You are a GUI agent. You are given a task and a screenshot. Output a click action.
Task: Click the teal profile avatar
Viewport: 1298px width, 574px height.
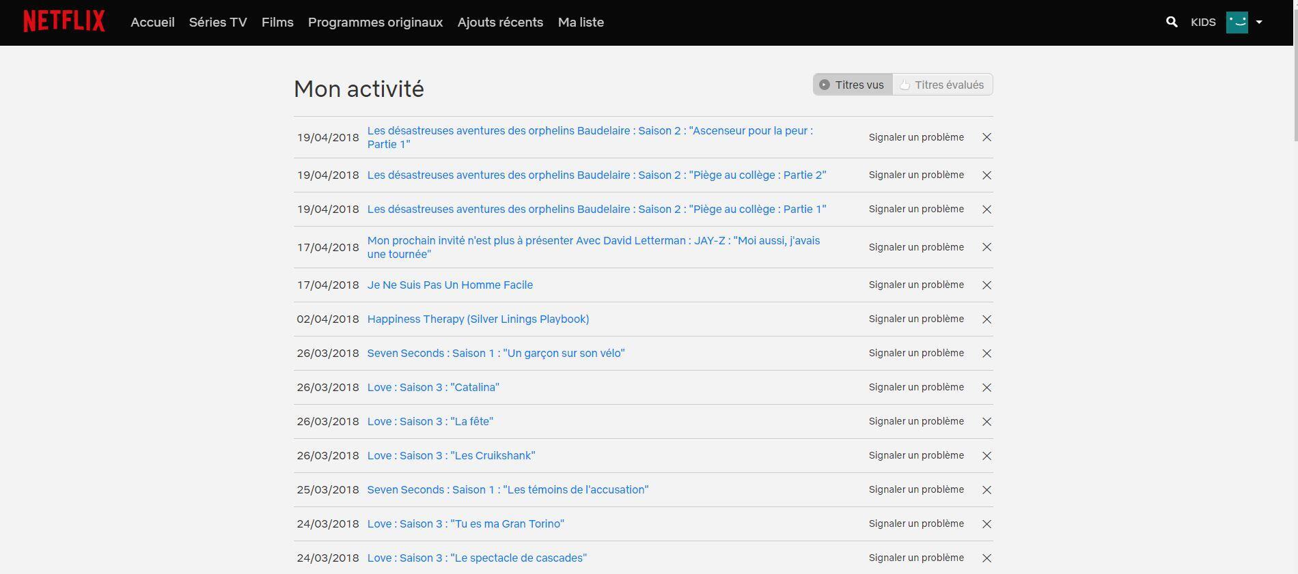[1237, 22]
